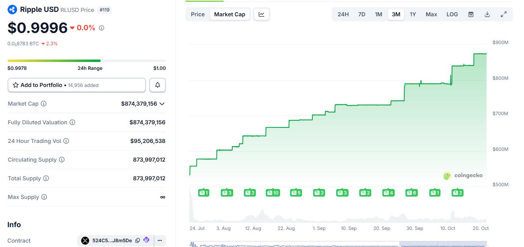Add Ripple USD to Portfolio
Screen dimensions: 524x247
tap(77, 85)
